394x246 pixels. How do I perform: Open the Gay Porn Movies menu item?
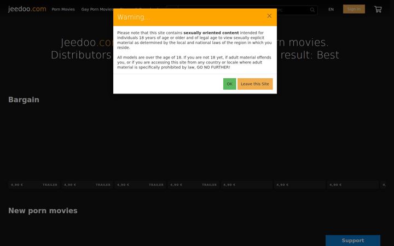97,9
